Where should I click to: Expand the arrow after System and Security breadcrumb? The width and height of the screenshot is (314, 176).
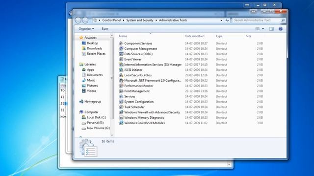tap(156, 20)
